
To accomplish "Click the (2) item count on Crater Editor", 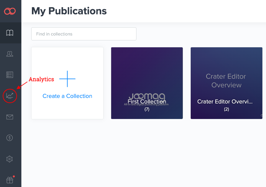I will coord(227,109).
